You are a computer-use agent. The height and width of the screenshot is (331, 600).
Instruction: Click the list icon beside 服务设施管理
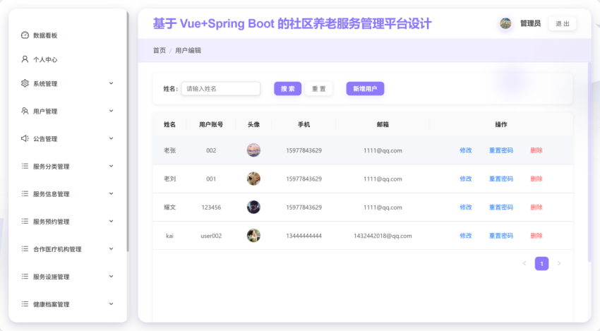pos(25,276)
